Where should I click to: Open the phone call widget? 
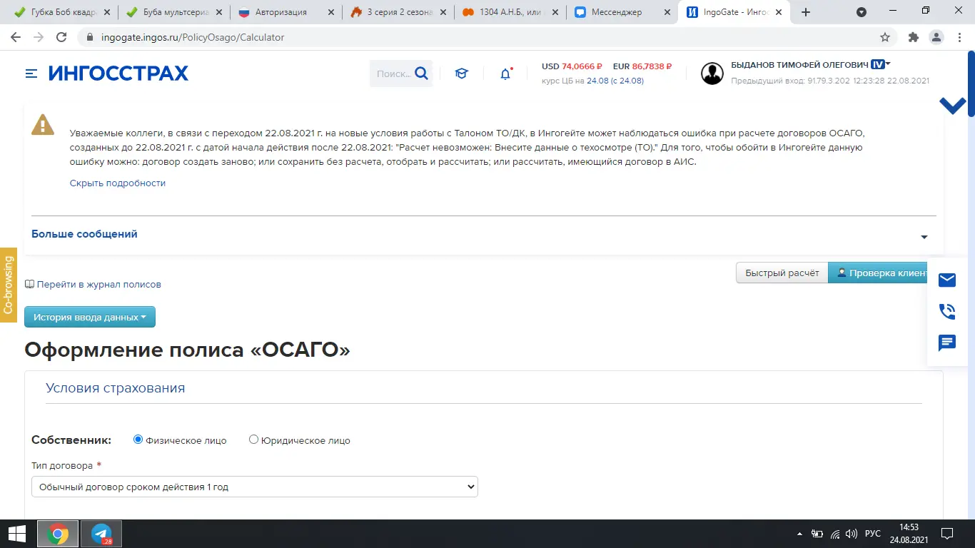pyautogui.click(x=947, y=311)
